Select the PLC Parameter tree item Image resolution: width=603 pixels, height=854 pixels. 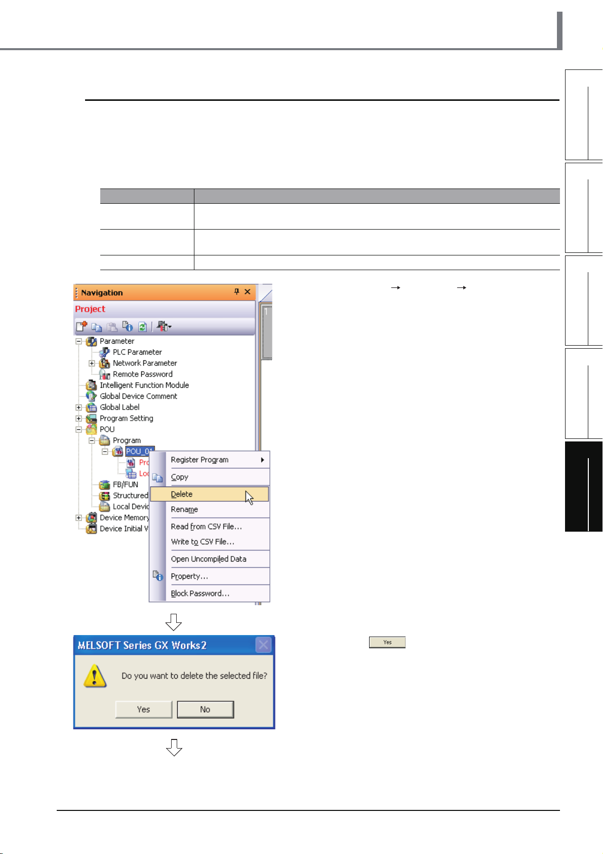point(137,352)
